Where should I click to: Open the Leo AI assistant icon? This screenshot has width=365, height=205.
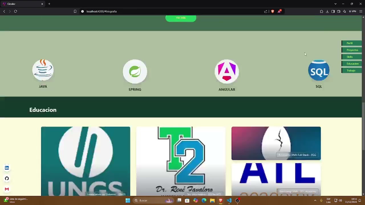pos(344,11)
